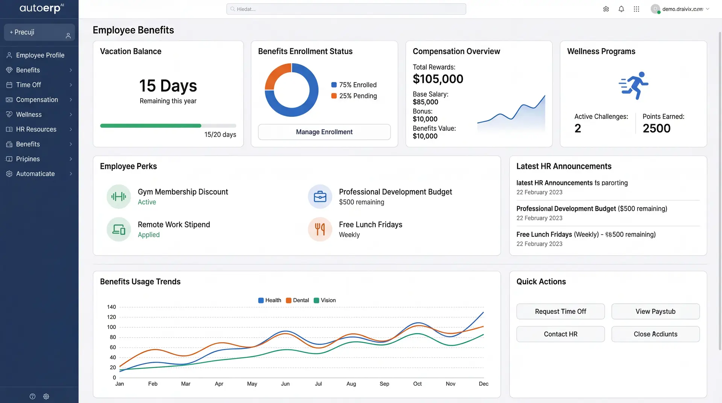The image size is (722, 403).
Task: Open Employee Profile in the sidebar
Action: pyautogui.click(x=39, y=55)
